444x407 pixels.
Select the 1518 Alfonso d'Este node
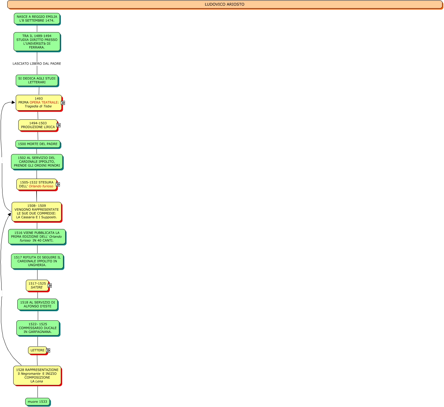click(x=37, y=304)
